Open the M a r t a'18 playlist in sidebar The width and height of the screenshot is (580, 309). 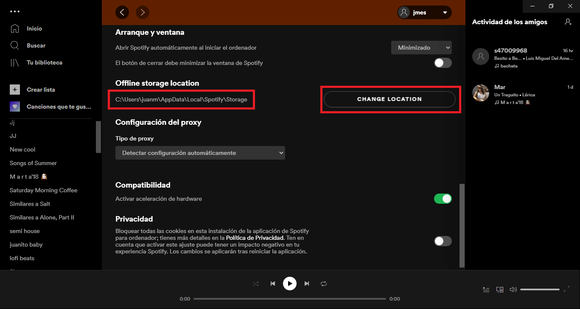point(28,177)
